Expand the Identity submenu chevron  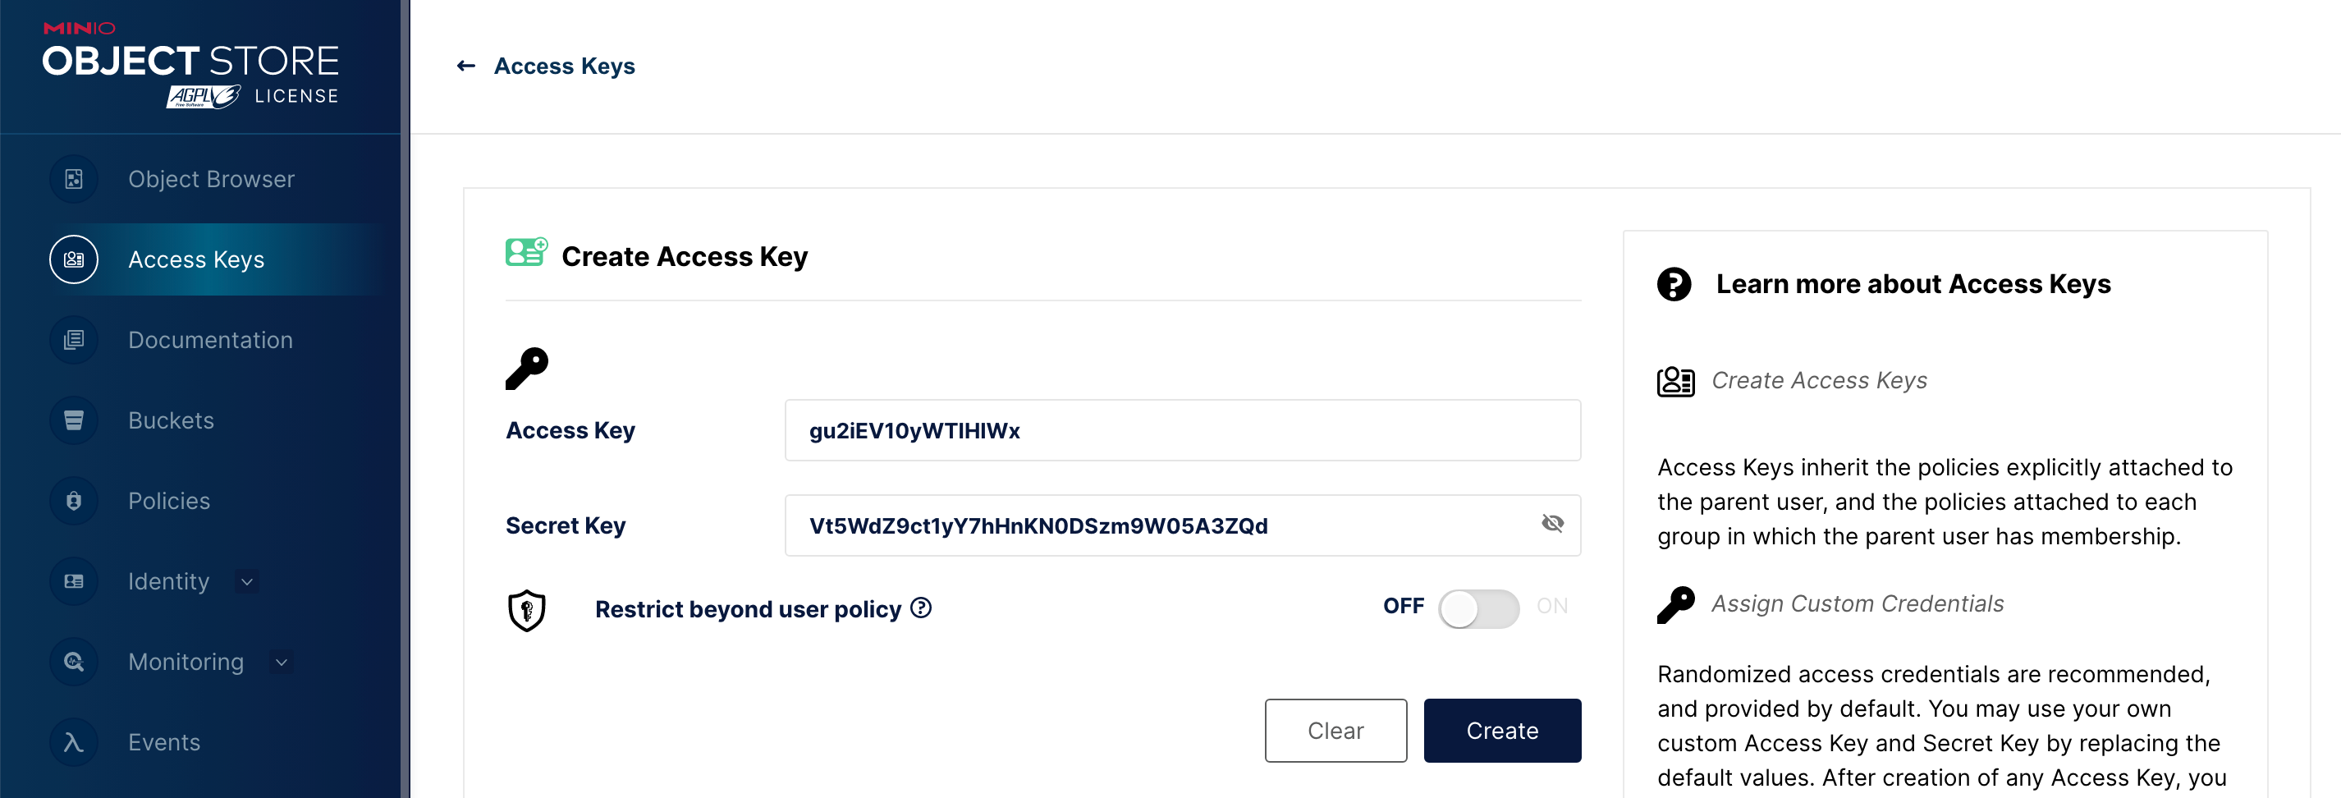click(x=247, y=582)
